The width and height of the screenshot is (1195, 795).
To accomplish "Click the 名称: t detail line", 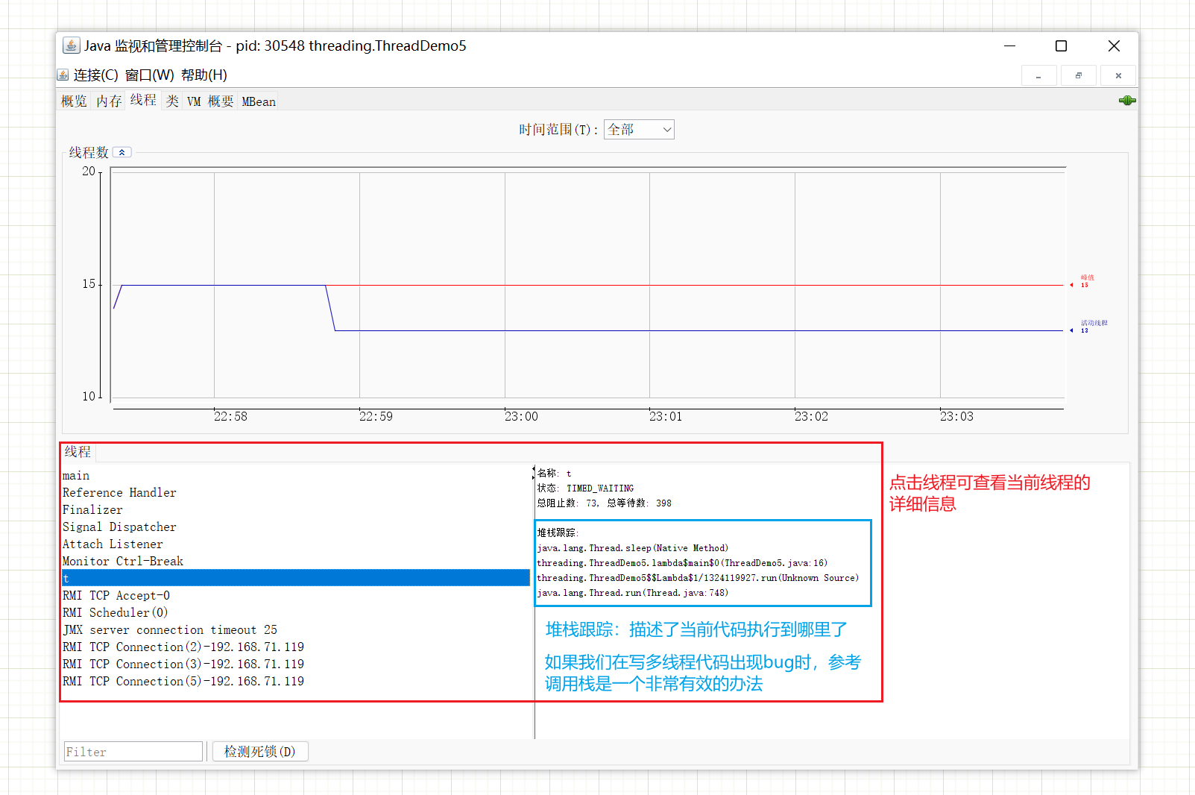I will (555, 474).
